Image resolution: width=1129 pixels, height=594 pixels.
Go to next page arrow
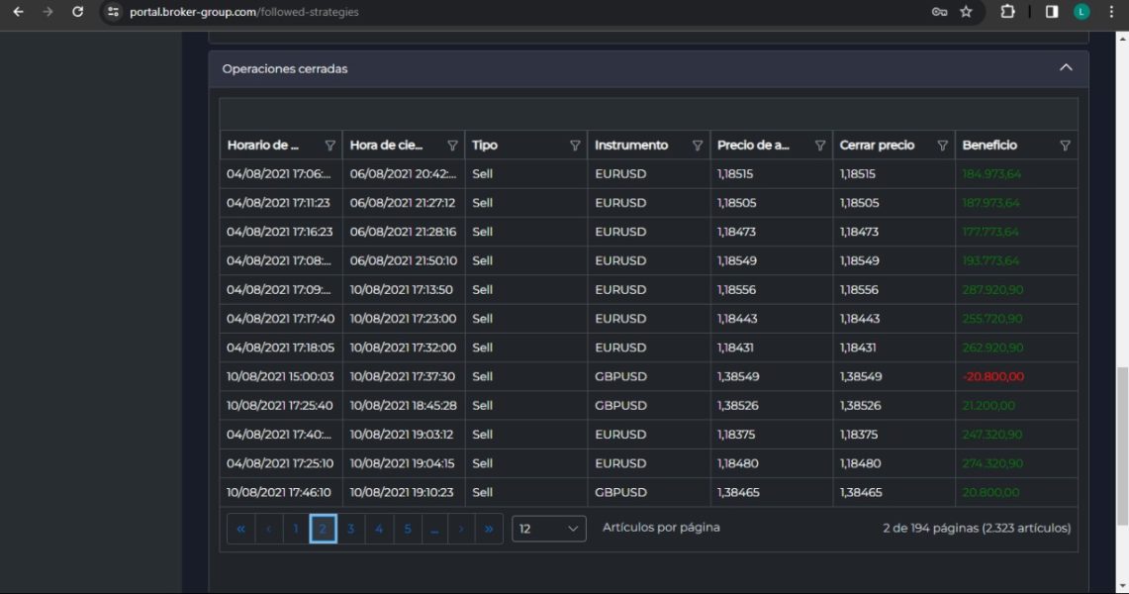click(461, 529)
